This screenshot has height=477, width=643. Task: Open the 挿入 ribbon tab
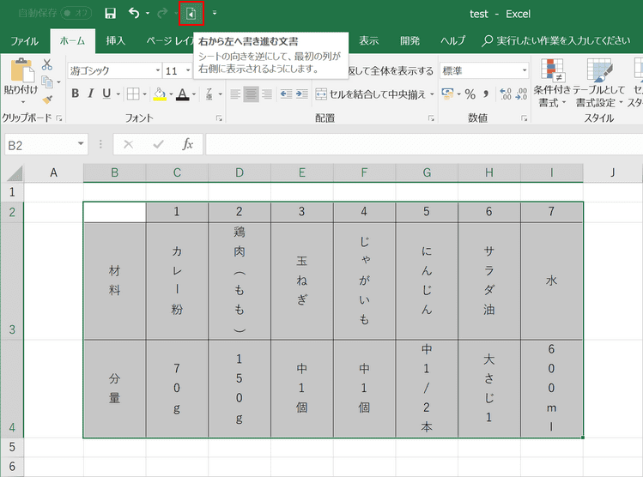pyautogui.click(x=115, y=41)
